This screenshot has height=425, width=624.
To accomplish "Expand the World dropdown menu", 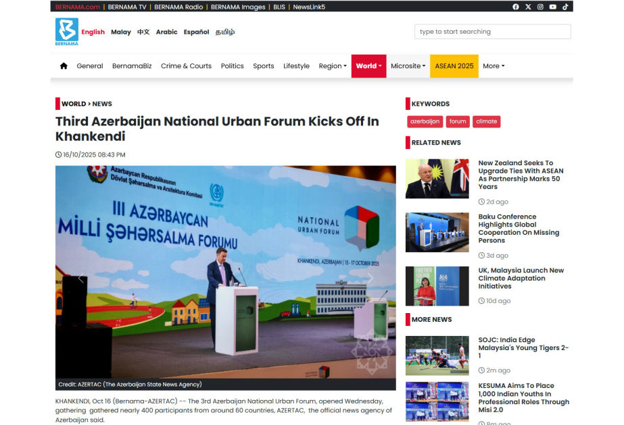I will 368,66.
